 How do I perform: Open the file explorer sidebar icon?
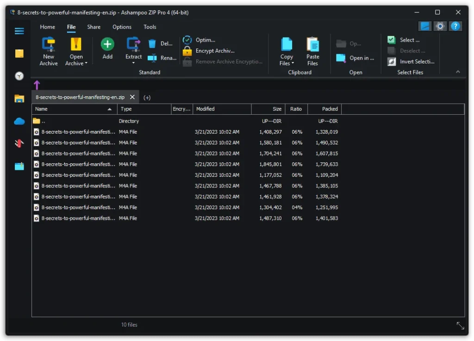(19, 99)
